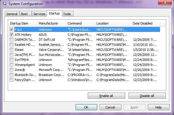This screenshot has width=174, height=115.
Task: Click the %ProgramFiles... command cell
Action: (x=80, y=60)
